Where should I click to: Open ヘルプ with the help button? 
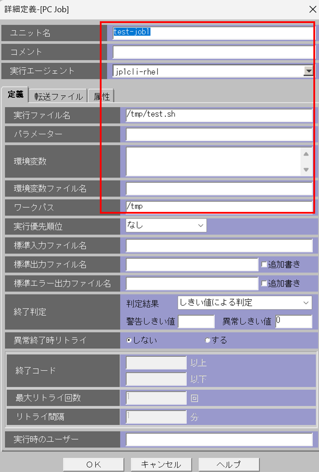click(229, 464)
